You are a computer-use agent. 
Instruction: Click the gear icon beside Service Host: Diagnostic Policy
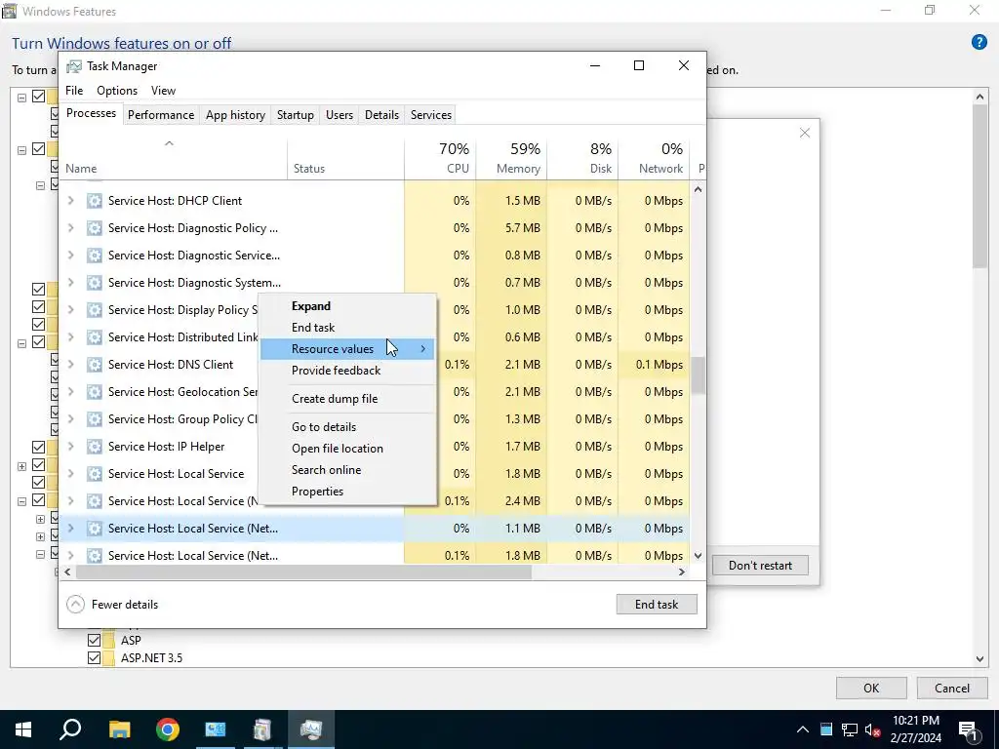(95, 228)
